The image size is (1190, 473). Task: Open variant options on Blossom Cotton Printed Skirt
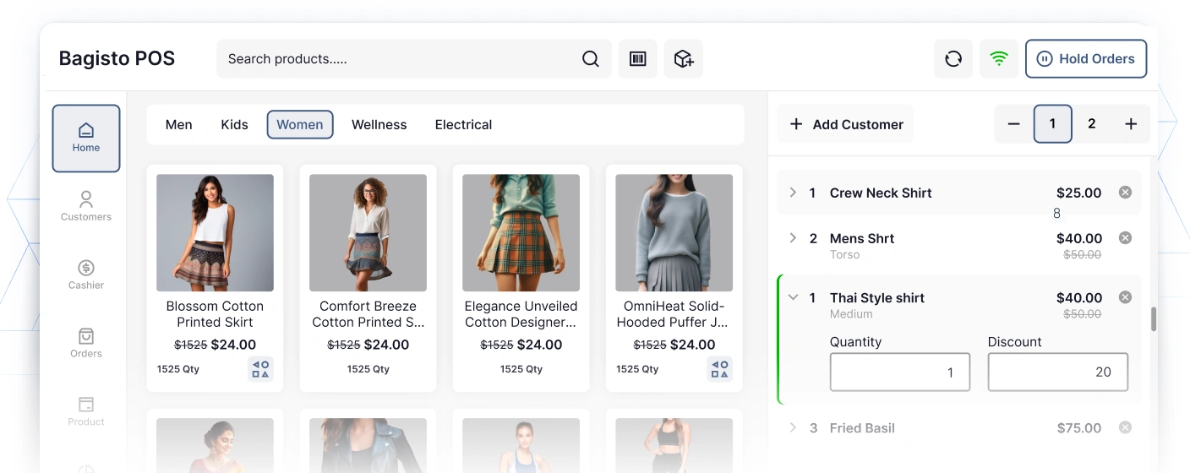coord(260,369)
